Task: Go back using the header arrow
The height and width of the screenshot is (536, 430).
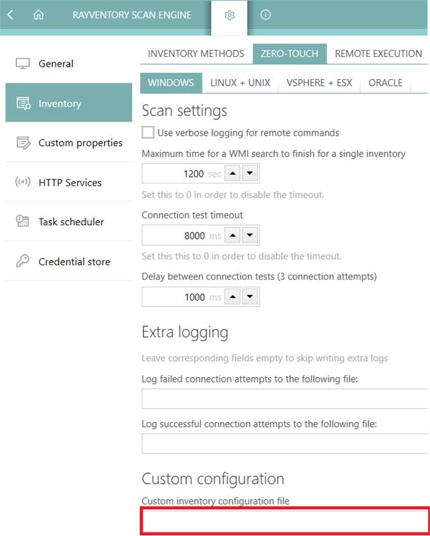Action: (x=10, y=15)
